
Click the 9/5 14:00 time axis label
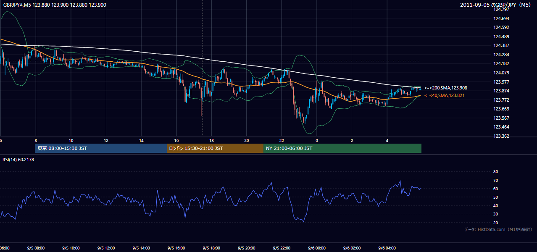[141, 248]
